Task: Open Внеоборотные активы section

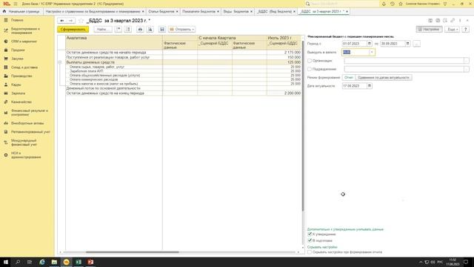Action: (27, 123)
